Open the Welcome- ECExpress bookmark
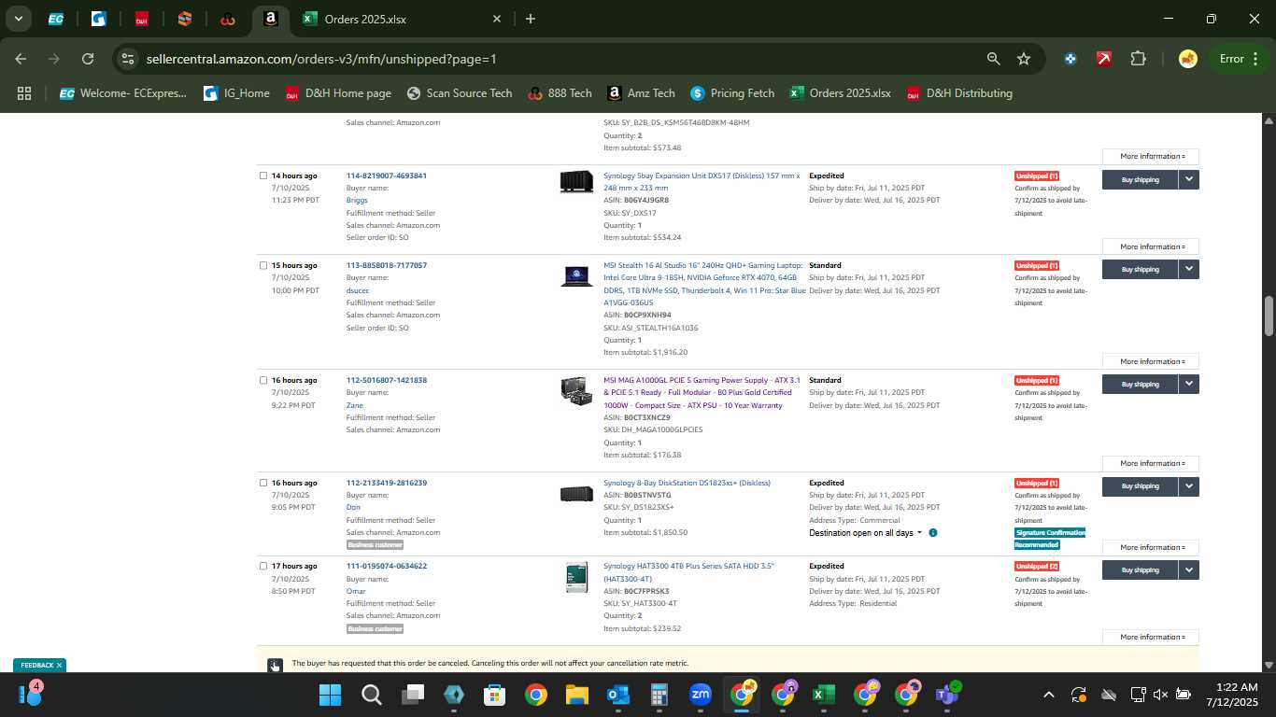1276x717 pixels. 123,93
